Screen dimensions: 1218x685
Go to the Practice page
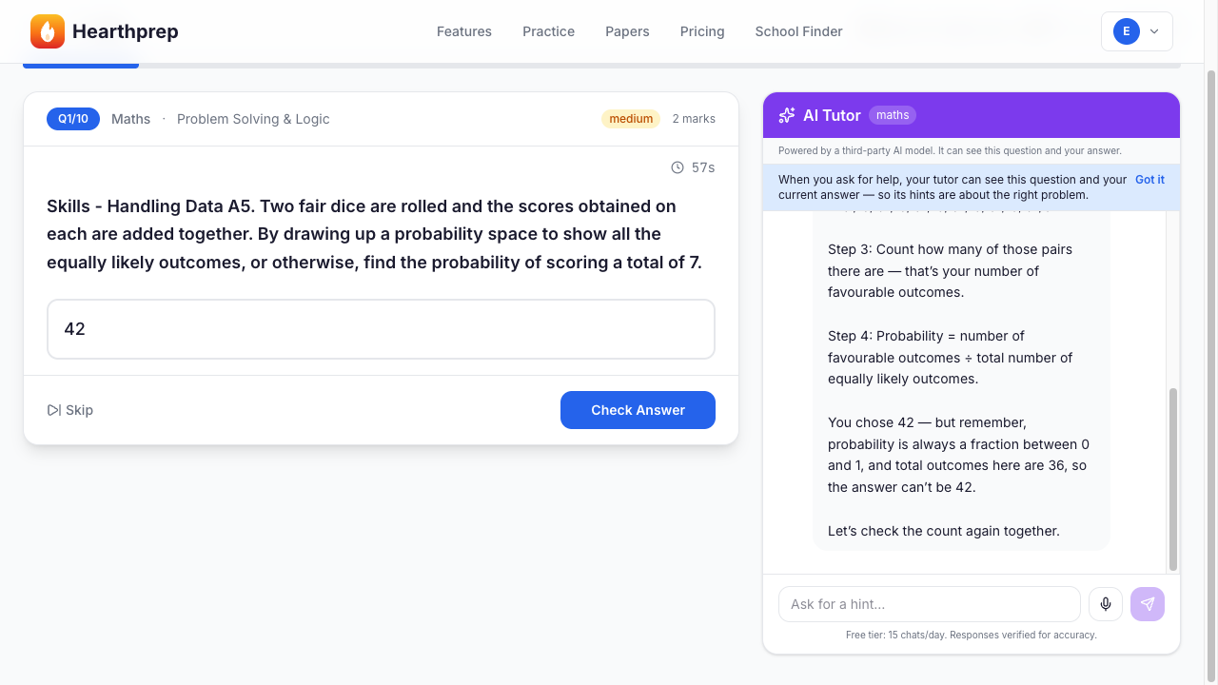click(548, 31)
